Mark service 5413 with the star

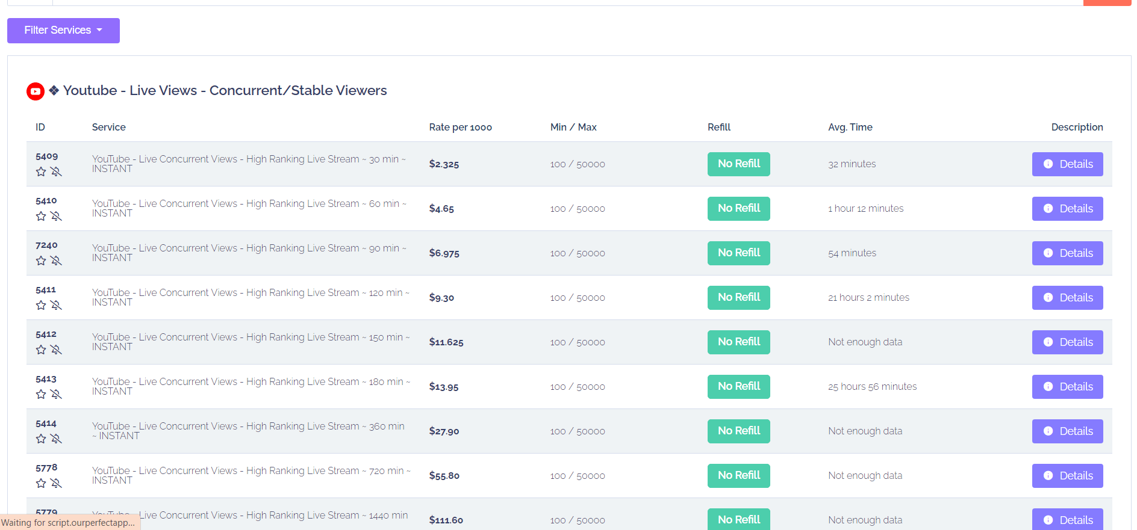(41, 395)
